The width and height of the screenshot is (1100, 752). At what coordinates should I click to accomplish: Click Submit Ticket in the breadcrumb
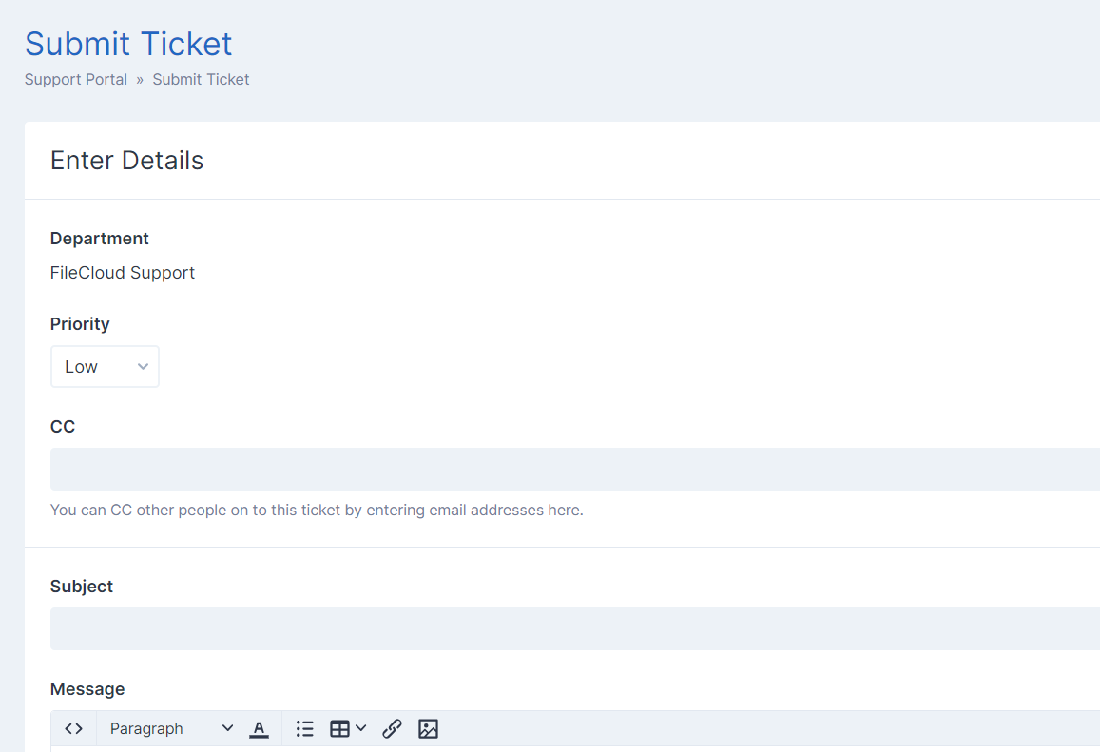coord(201,80)
